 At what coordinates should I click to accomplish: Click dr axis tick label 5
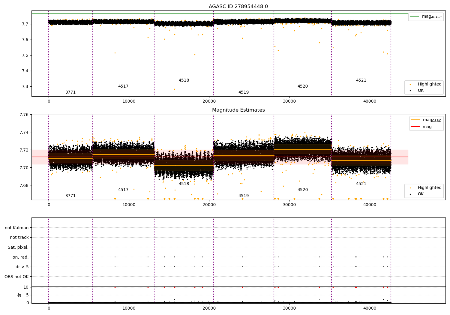[x=27, y=295]
